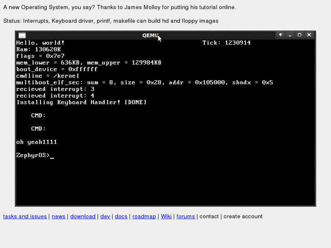Click the Installing Keyboard Handler line

coord(81,102)
